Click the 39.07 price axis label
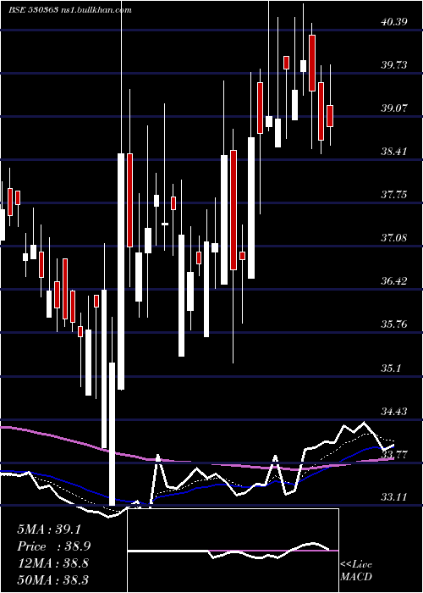 click(x=394, y=108)
